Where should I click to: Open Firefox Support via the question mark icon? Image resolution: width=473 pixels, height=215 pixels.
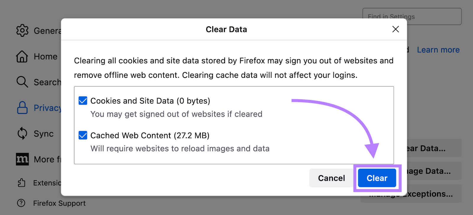[21, 203]
